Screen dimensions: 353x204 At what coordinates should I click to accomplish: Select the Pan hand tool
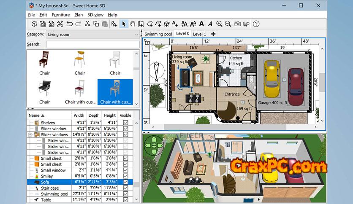132,24
